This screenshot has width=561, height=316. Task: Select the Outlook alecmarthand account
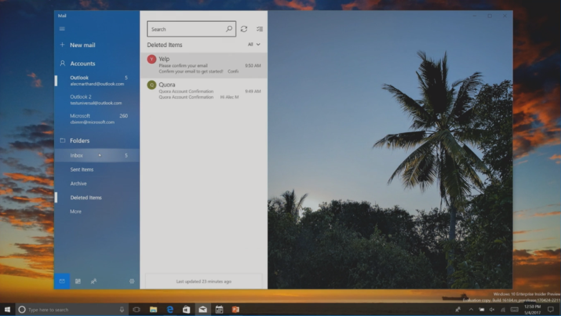[97, 81]
